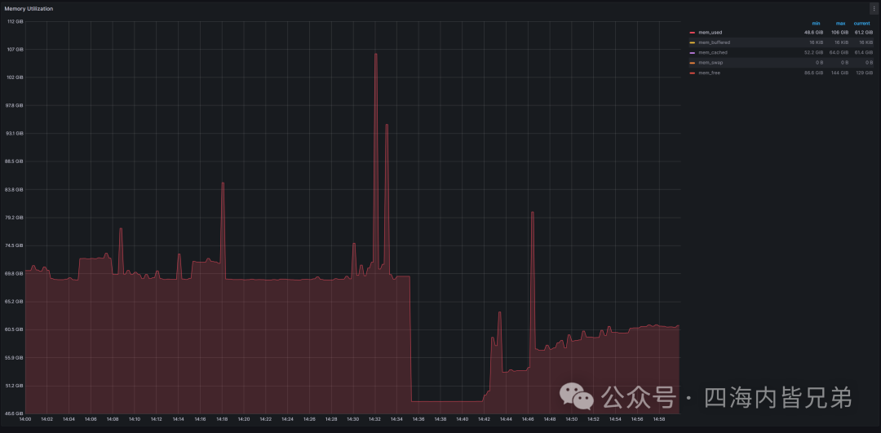Open the yellow mem_buffered color swatch
The height and width of the screenshot is (433, 881).
tap(693, 42)
